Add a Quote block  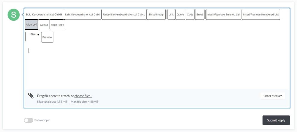pos(180,15)
